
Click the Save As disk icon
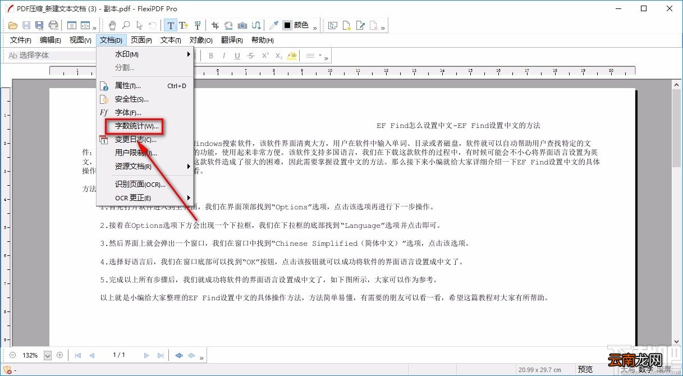pyautogui.click(x=39, y=25)
